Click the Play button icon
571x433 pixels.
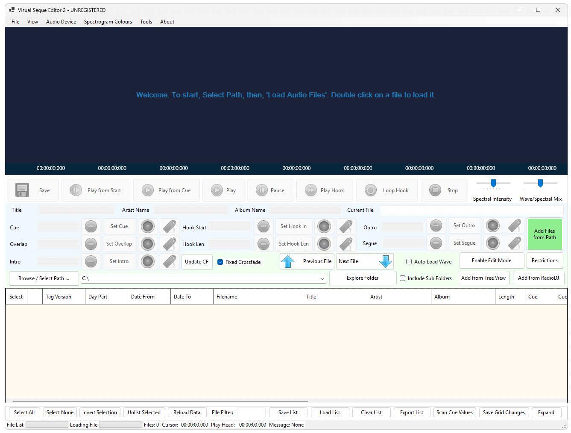pyautogui.click(x=217, y=190)
